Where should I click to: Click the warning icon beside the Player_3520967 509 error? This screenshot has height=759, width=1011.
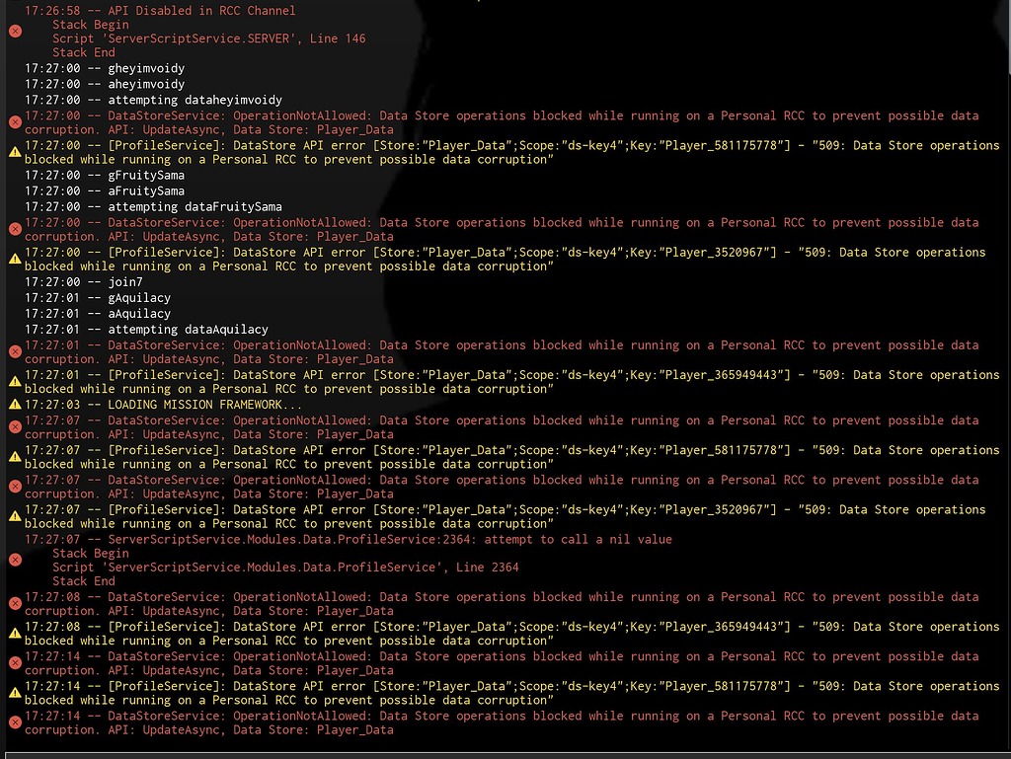(x=14, y=259)
